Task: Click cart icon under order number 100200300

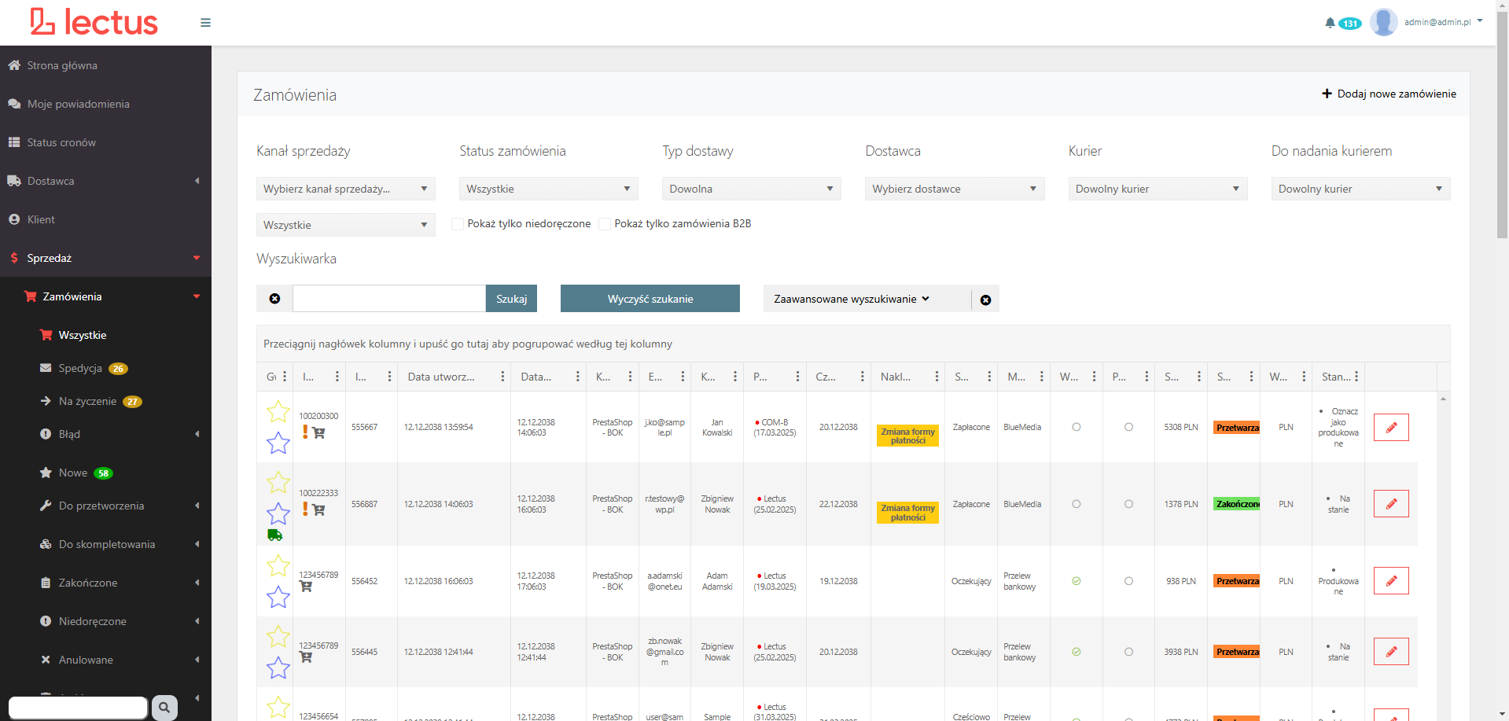Action: click(x=318, y=432)
